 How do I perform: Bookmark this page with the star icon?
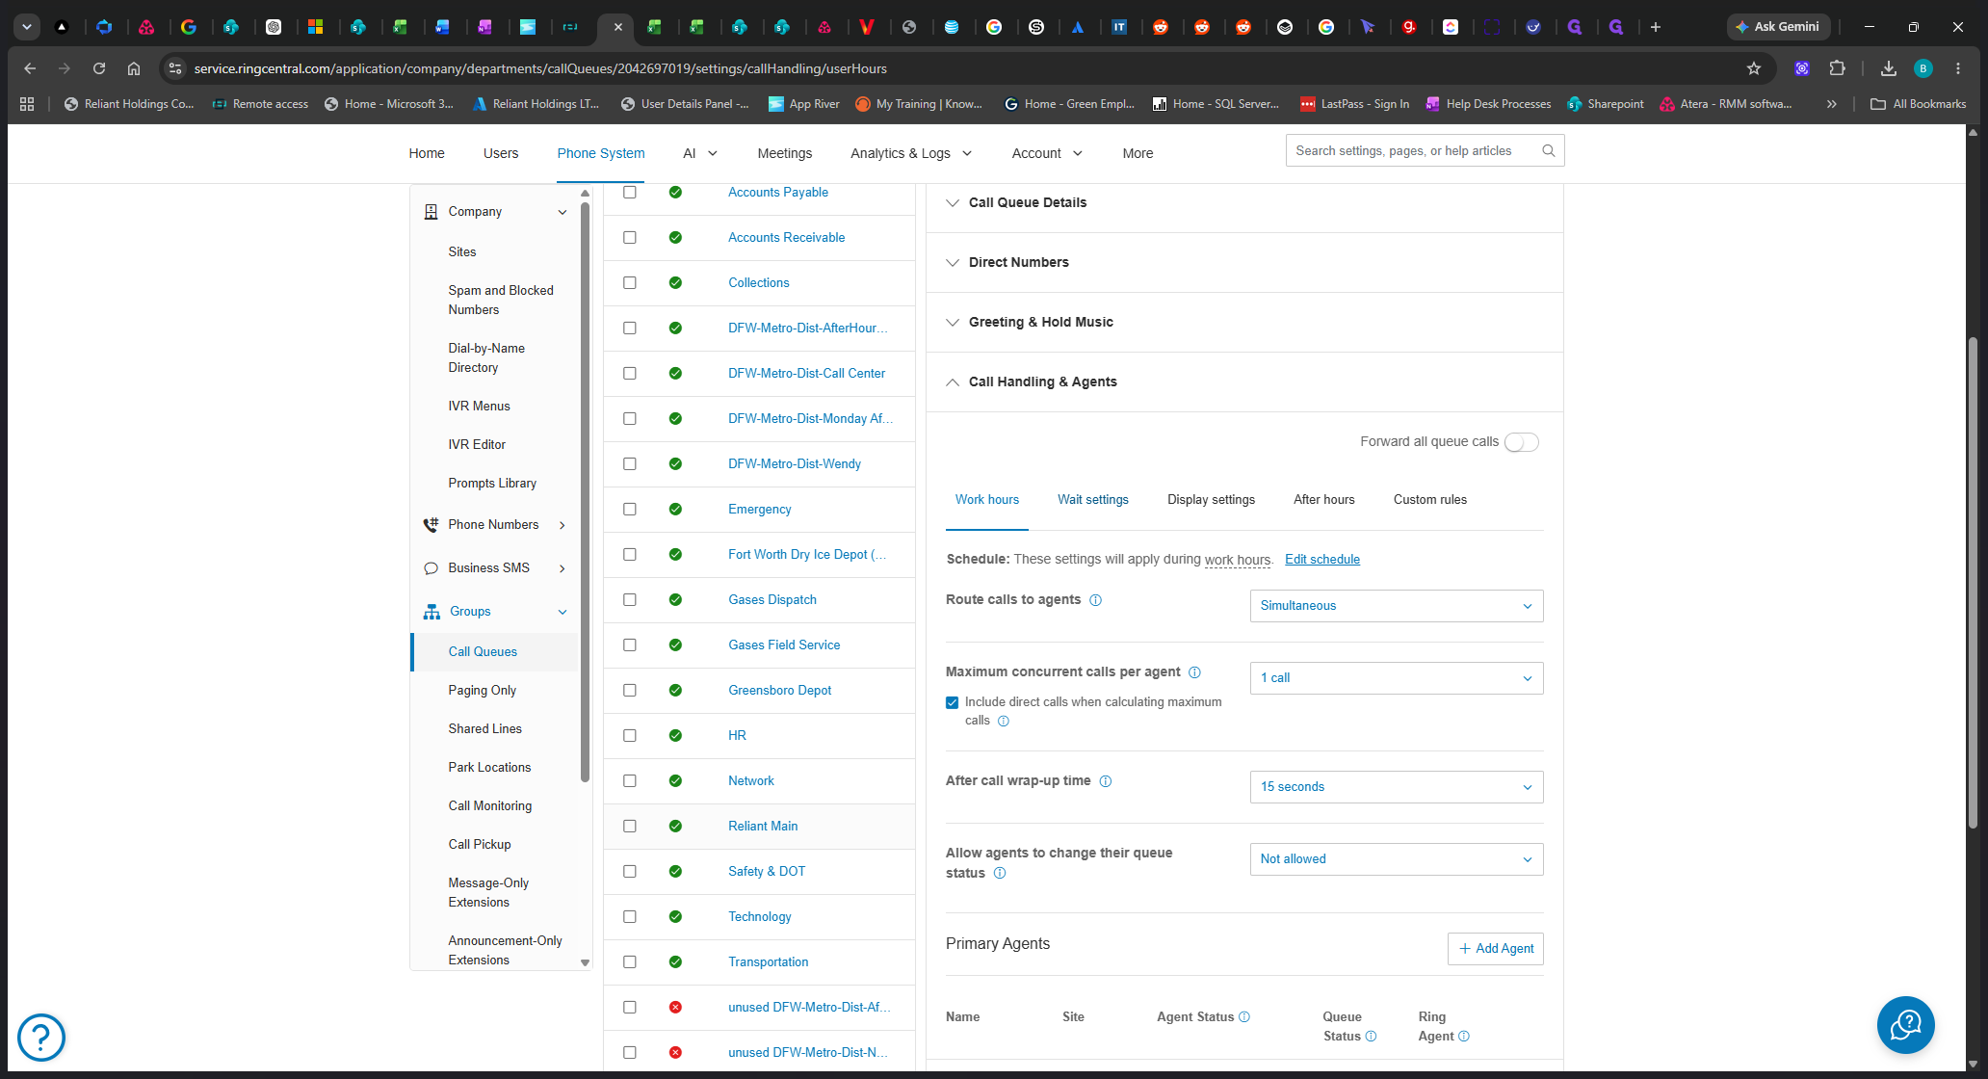point(1754,68)
